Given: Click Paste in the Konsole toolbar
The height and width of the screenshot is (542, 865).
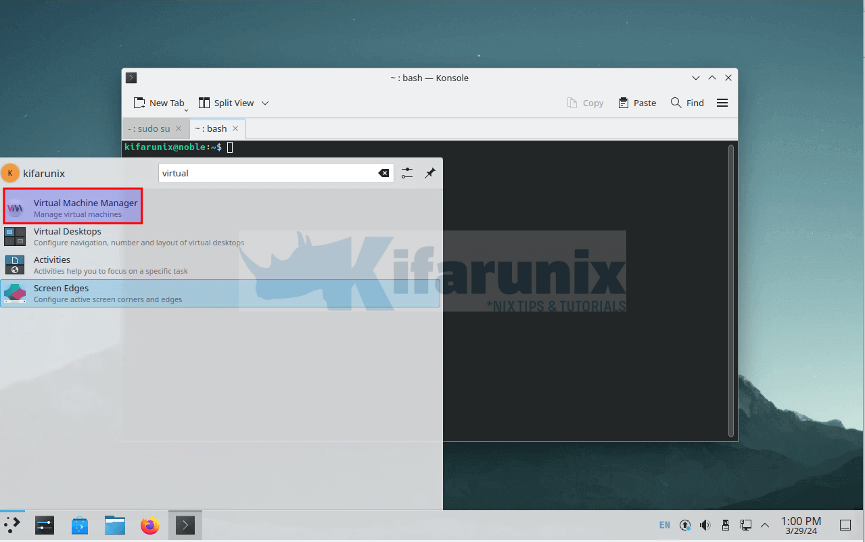Looking at the screenshot, I should (636, 102).
